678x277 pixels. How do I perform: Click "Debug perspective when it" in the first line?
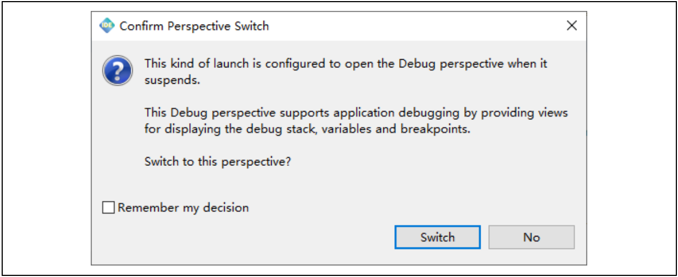470,64
